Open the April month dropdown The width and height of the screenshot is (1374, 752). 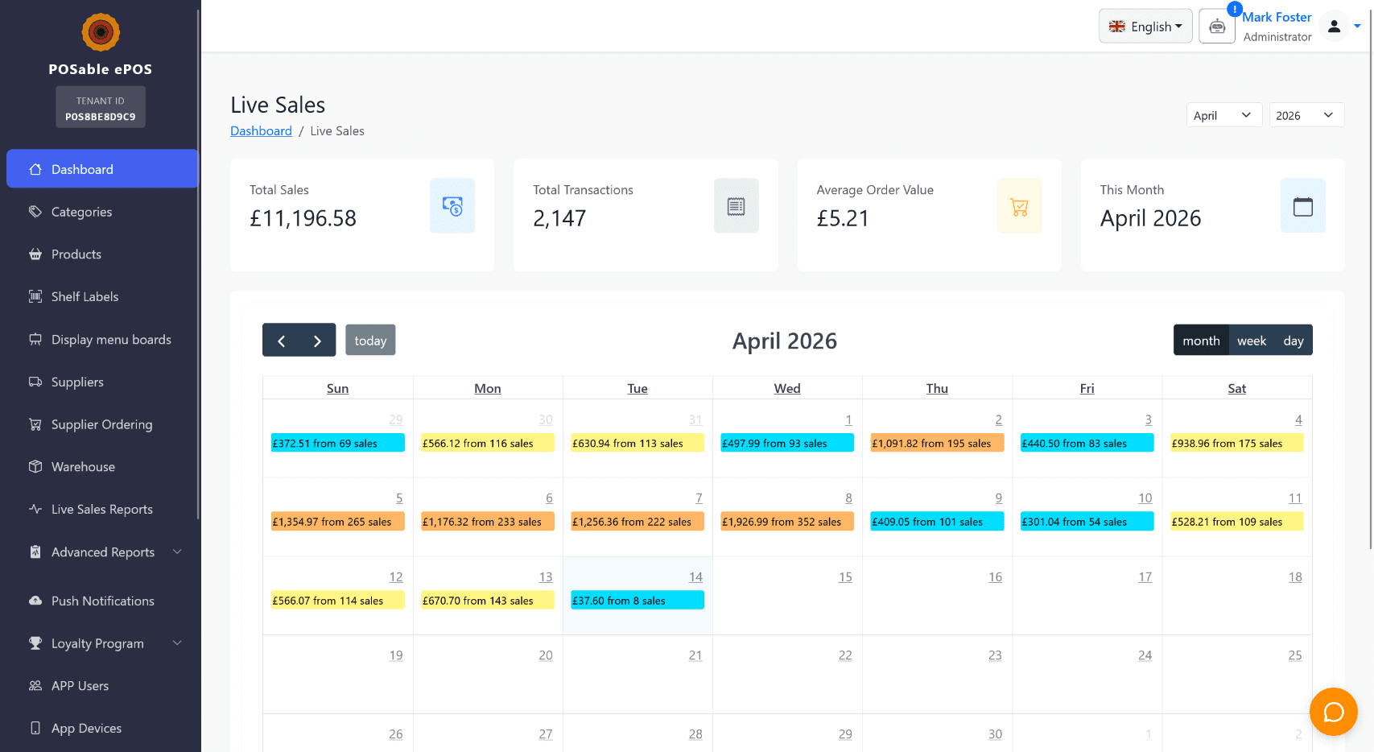(1223, 115)
